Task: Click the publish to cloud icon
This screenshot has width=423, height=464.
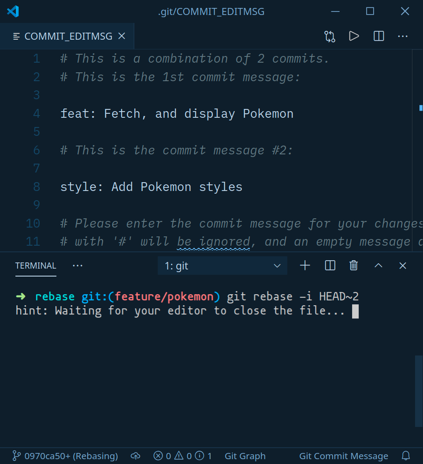Action: click(135, 456)
